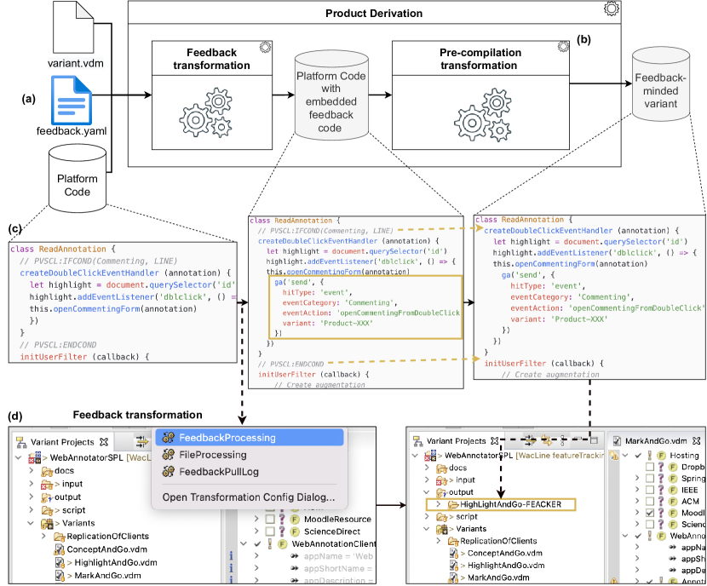Click the feedback.yaml document icon
This screenshot has width=707, height=586.
[x=72, y=100]
